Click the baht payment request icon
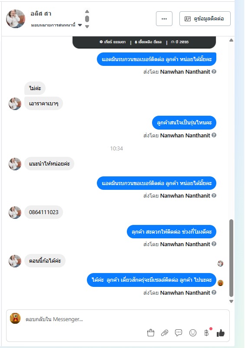This screenshot has height=348, width=245. (x=206, y=333)
